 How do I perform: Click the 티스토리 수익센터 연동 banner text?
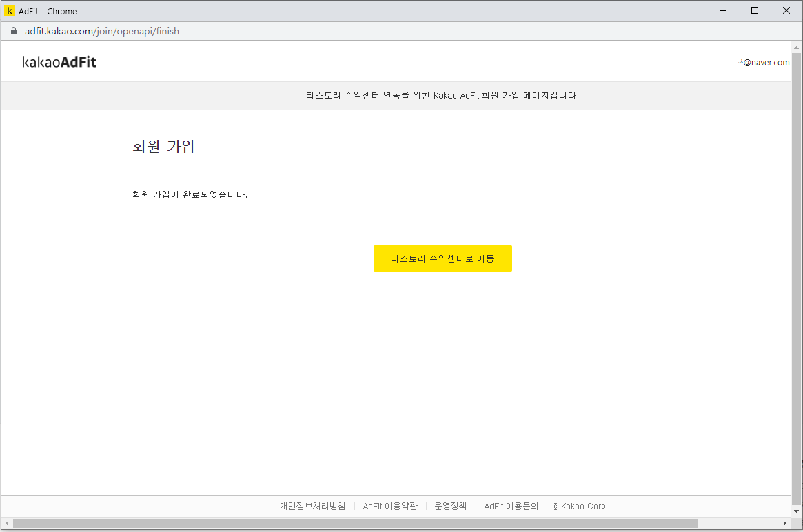click(443, 95)
